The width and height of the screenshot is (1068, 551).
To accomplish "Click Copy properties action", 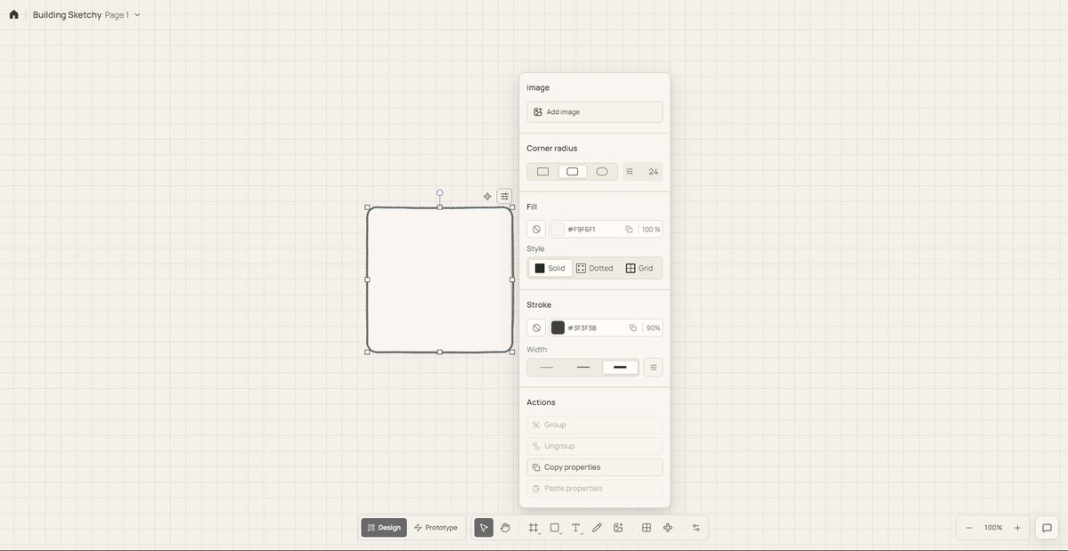I will coord(595,467).
